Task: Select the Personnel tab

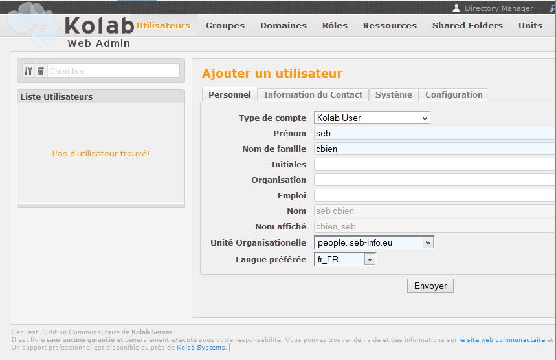Action: [x=230, y=94]
